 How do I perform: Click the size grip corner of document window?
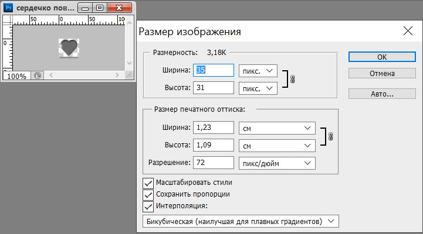(x=129, y=75)
